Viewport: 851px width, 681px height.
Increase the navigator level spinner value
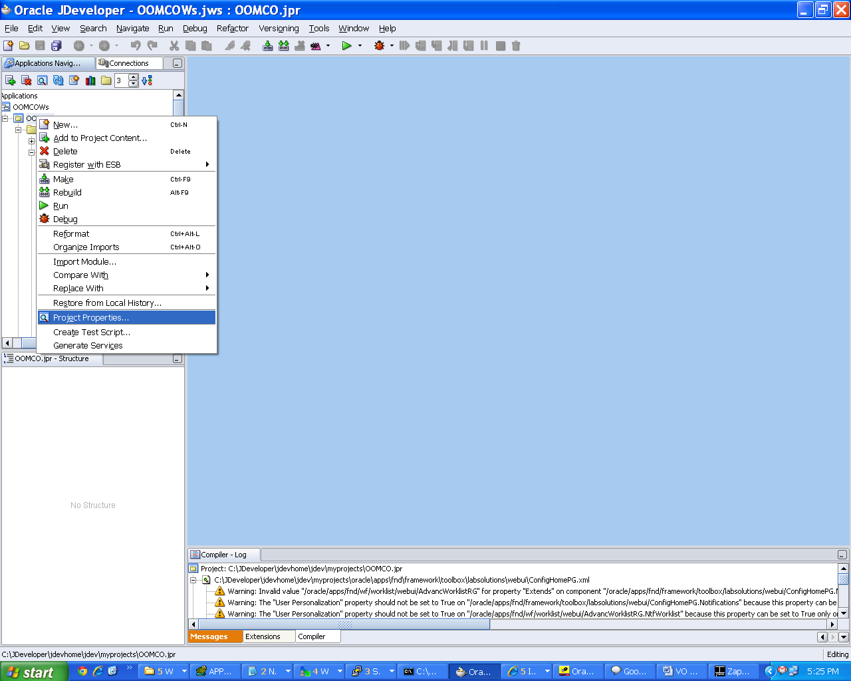[134, 77]
